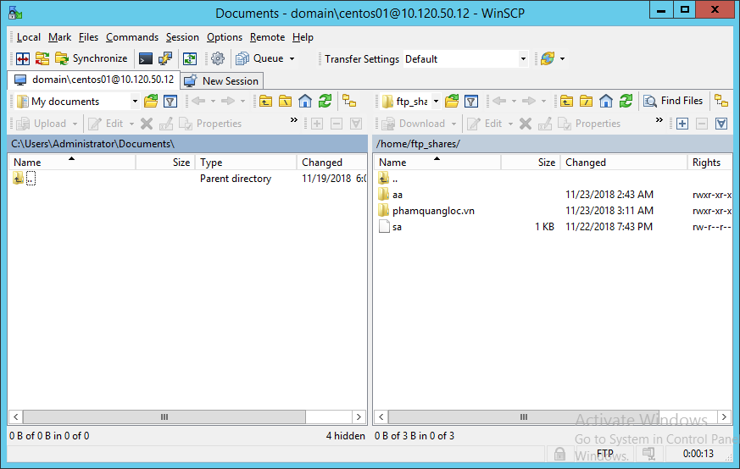Sort local panel by Type column

(x=246, y=163)
